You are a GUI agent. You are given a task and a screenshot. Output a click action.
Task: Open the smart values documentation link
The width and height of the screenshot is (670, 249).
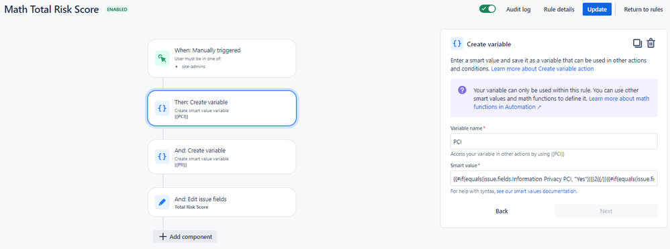[x=536, y=191]
